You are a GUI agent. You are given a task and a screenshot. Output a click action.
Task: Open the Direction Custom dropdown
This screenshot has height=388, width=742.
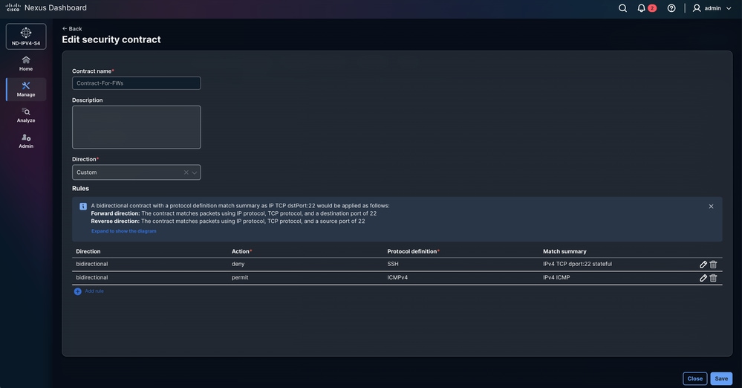tap(136, 172)
